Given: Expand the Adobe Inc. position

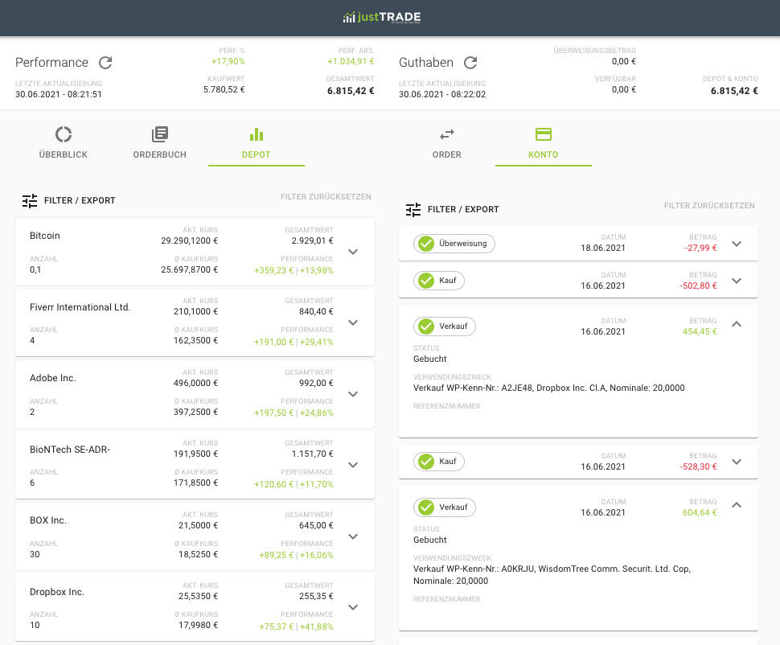Looking at the screenshot, I should click(353, 394).
